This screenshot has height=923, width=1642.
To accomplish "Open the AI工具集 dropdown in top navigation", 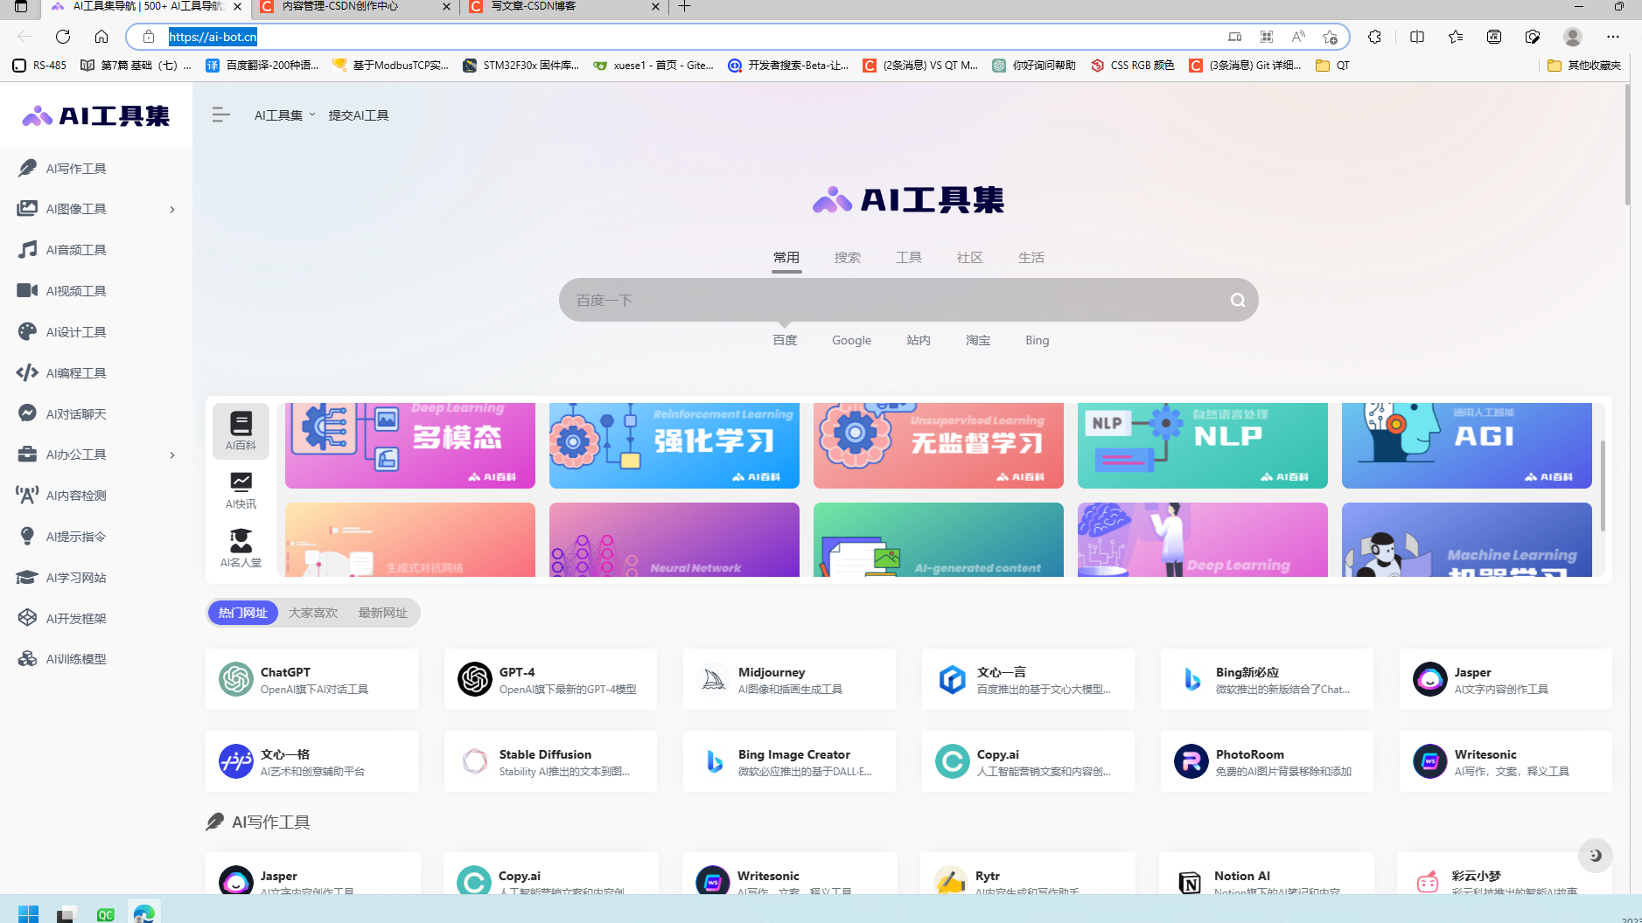I will [283, 115].
